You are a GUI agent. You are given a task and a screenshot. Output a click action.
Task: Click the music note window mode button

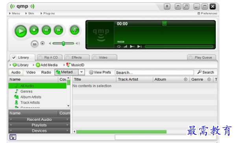(x=178, y=6)
